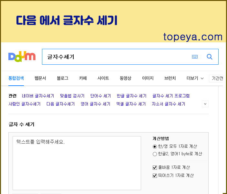Uncheck 띄어쓰기 1자로 계산 checkbox

155,176
